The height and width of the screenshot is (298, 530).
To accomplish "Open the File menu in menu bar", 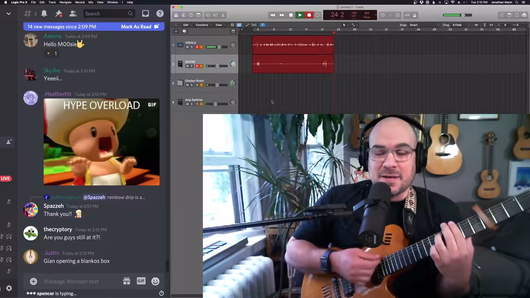I will (33, 2).
